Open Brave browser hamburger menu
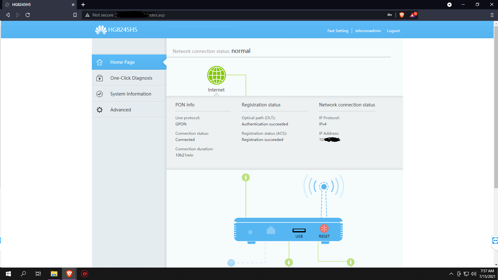The height and width of the screenshot is (280, 498). coord(492,15)
